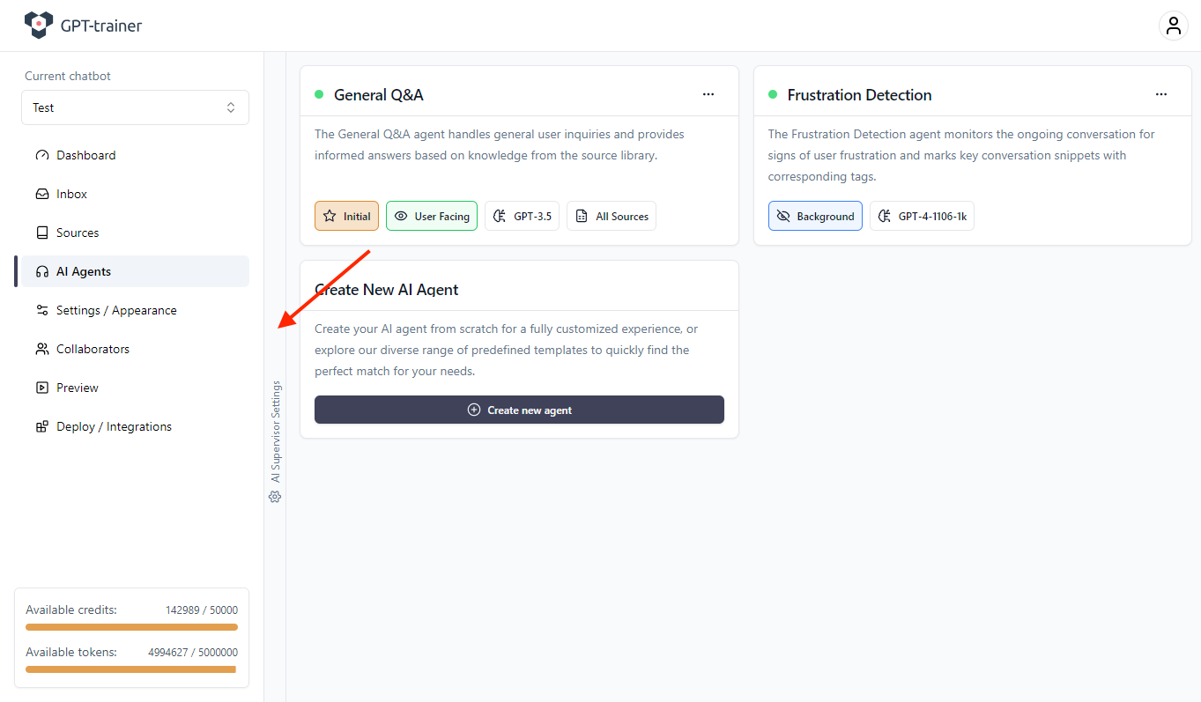Viewport: 1201px width, 702px height.
Task: Click the GPT-4-1106-1k model badge
Action: pyautogui.click(x=922, y=216)
